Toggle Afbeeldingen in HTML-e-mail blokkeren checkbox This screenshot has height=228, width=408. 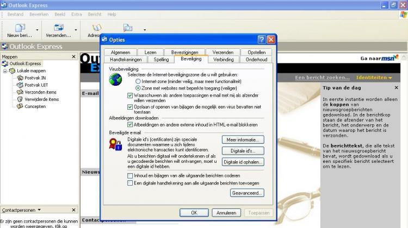(129, 124)
